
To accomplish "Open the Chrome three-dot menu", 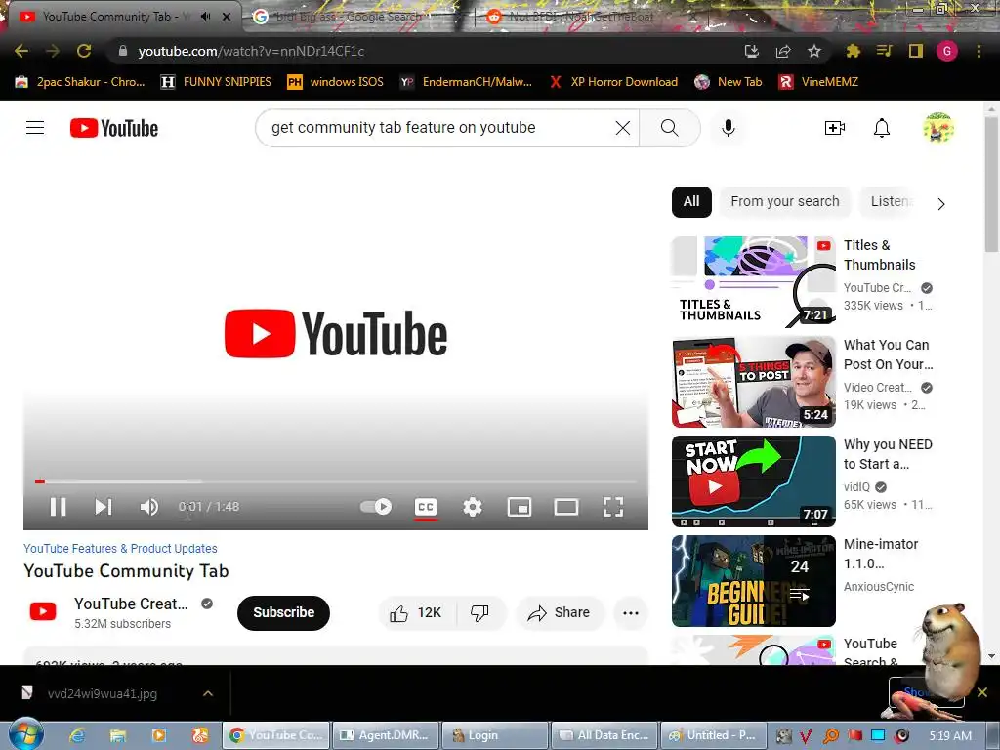I will click(x=979, y=51).
